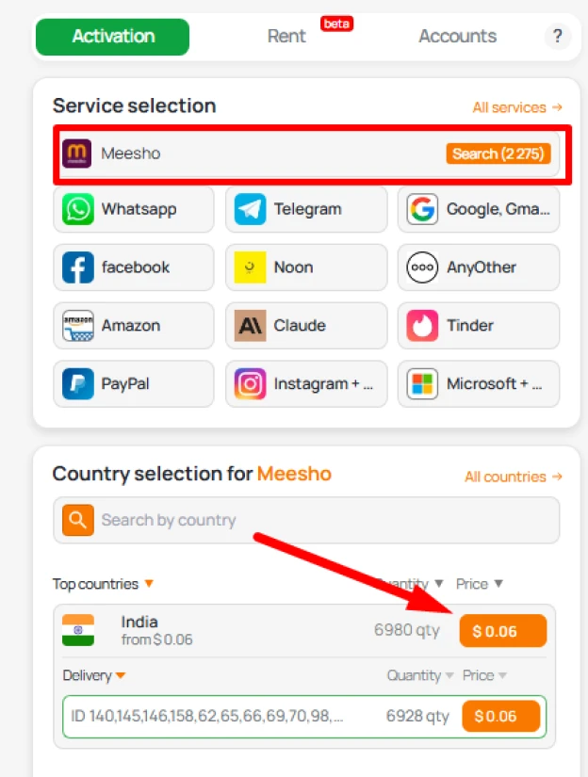Switch to the Rent beta tab
This screenshot has width=588, height=777.
pyautogui.click(x=286, y=36)
